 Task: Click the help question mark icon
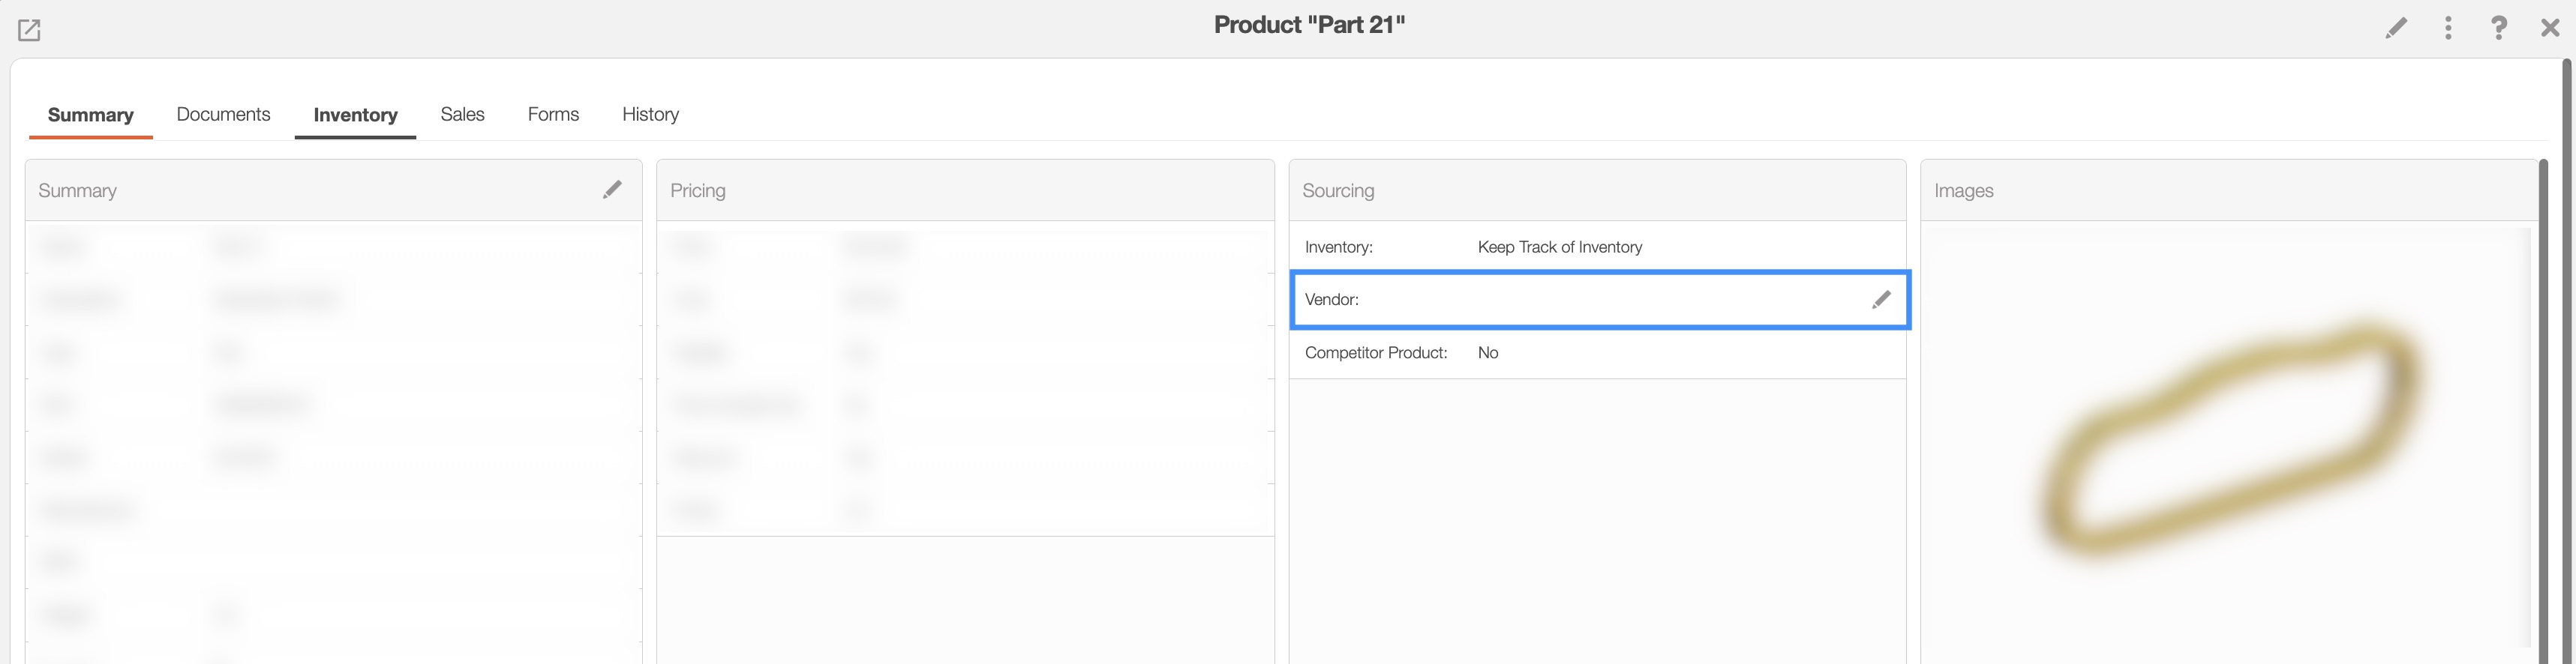pyautogui.click(x=2498, y=28)
